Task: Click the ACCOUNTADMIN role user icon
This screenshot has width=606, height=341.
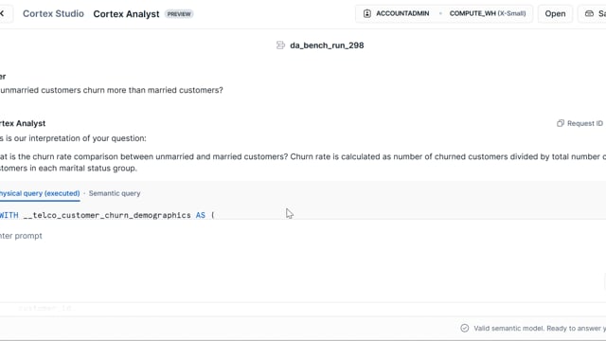Action: pos(367,13)
